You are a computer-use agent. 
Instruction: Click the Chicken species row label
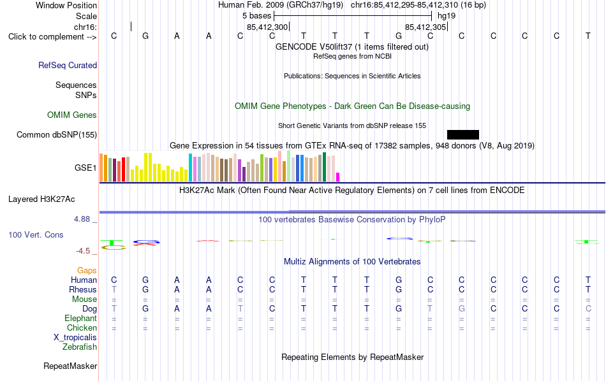click(x=82, y=327)
